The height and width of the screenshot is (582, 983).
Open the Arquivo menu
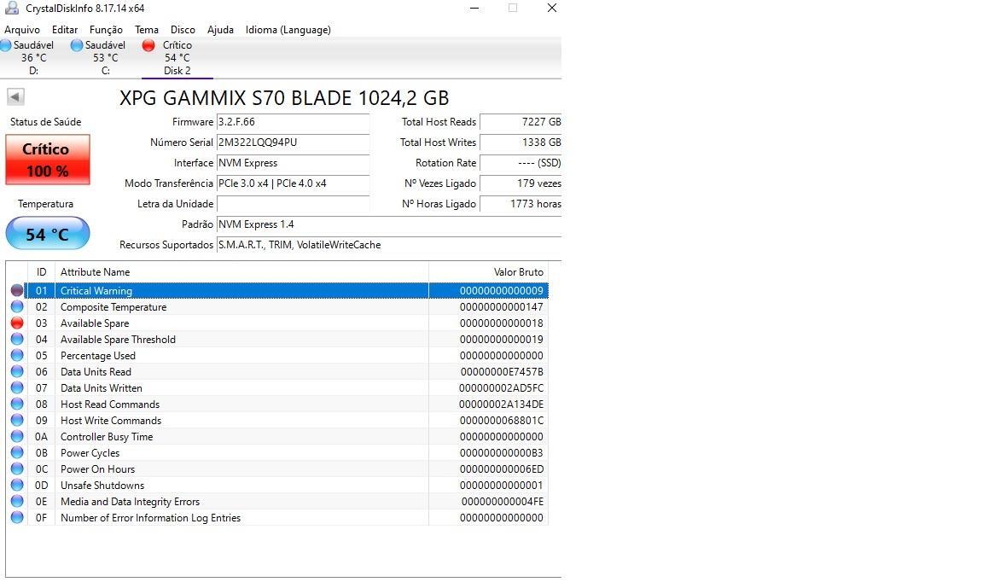pos(22,30)
